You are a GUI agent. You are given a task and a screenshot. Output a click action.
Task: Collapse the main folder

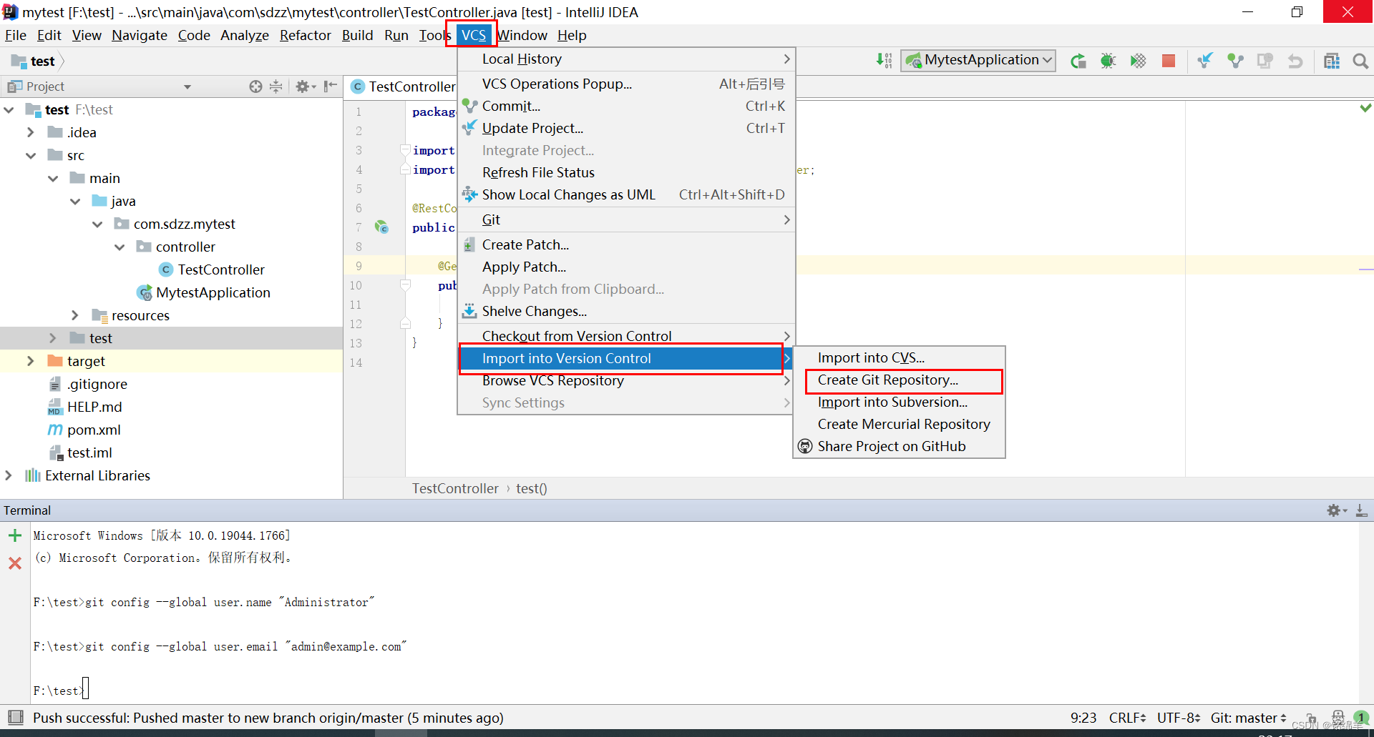pos(53,178)
